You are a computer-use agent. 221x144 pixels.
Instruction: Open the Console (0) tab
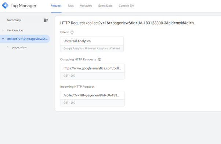pos(126,5)
